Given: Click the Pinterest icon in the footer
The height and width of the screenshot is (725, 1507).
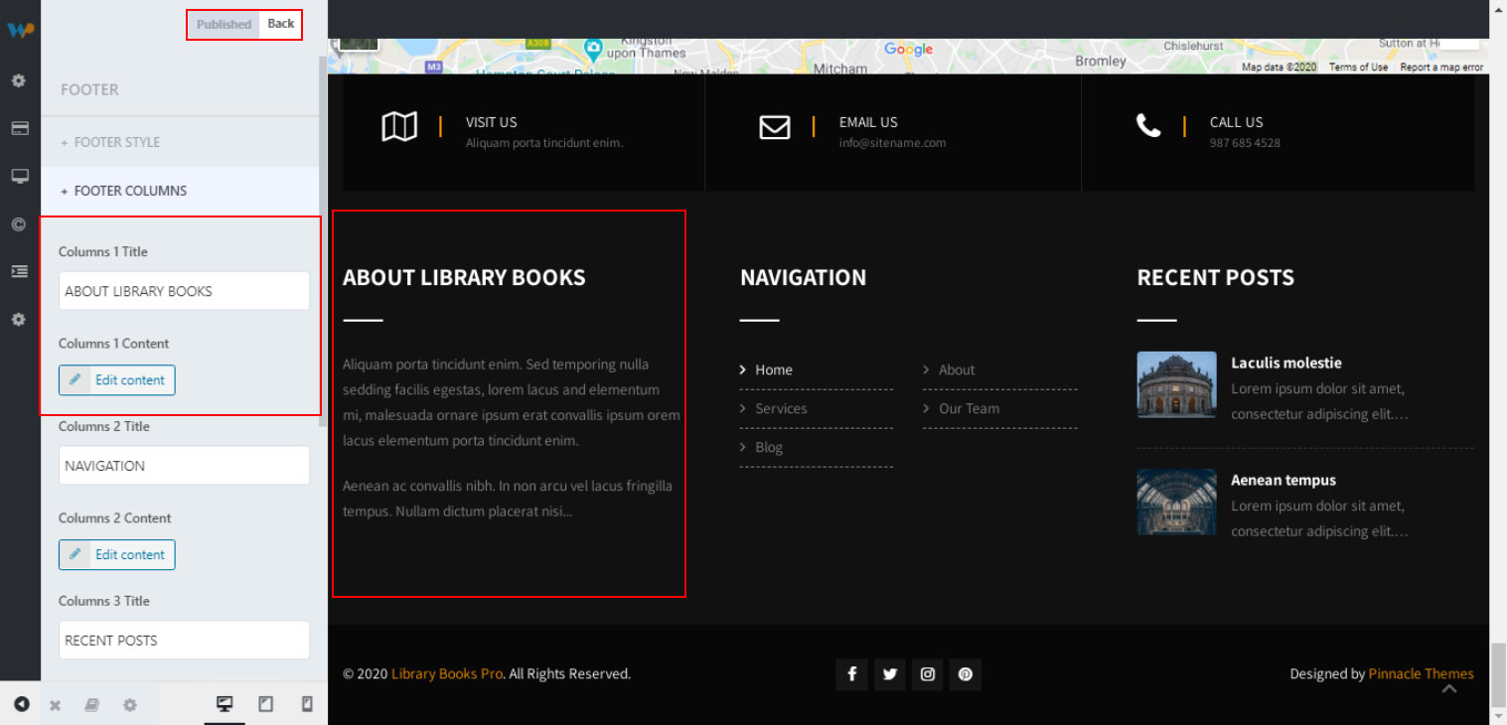Looking at the screenshot, I should tap(966, 674).
